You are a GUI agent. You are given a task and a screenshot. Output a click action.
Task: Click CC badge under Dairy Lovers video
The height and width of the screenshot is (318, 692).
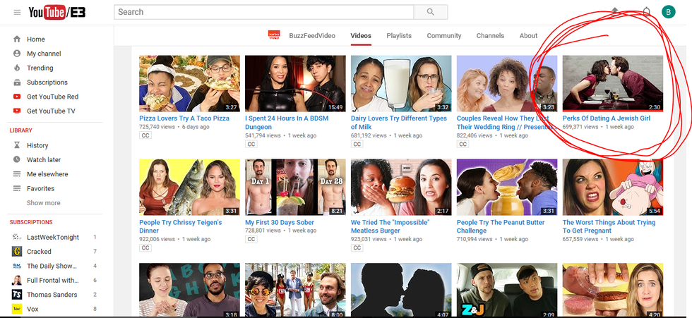click(x=357, y=144)
